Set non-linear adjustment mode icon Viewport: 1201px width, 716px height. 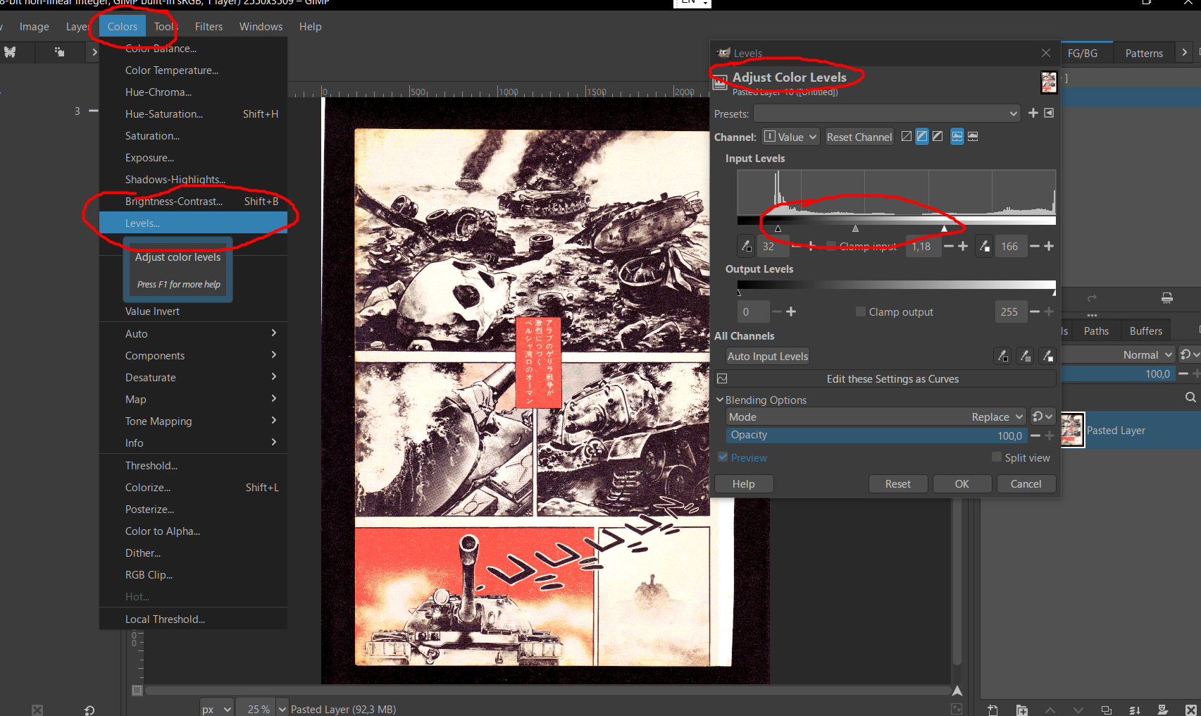pyautogui.click(x=922, y=136)
